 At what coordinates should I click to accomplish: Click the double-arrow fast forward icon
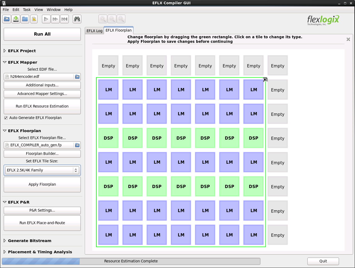coord(55,19)
